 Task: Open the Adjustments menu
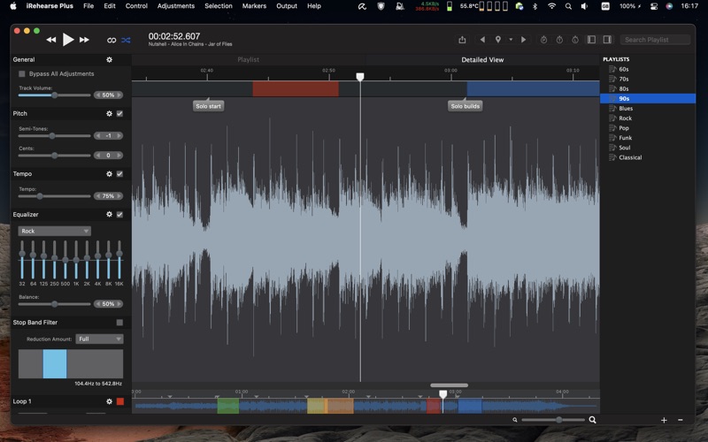click(x=175, y=6)
